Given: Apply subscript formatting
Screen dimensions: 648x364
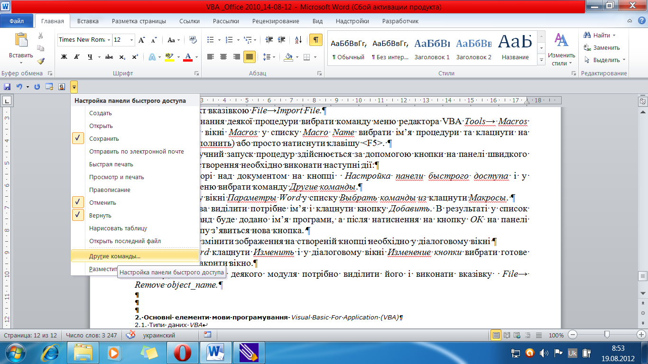Looking at the screenshot, I should click(122, 57).
